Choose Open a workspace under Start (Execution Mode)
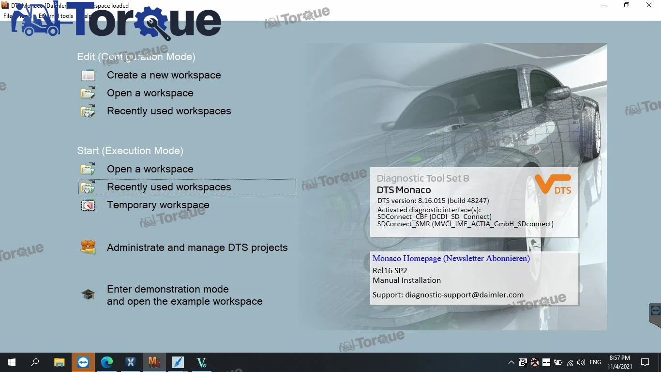The width and height of the screenshot is (661, 372). coord(150,169)
